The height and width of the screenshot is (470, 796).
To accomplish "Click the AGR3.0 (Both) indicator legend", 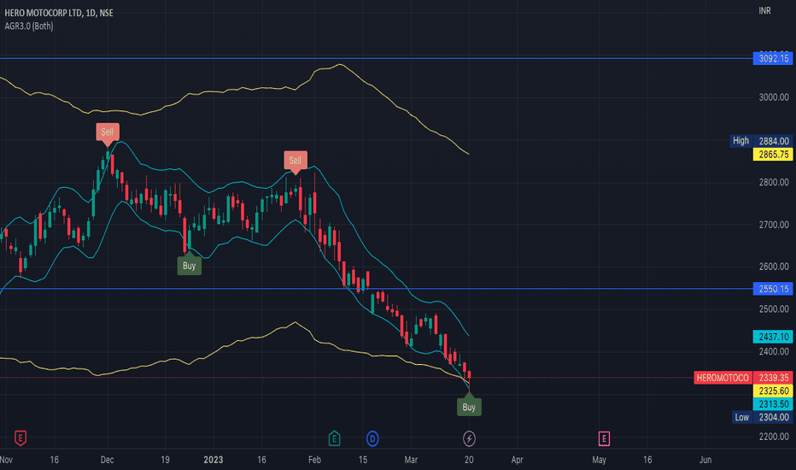I will pyautogui.click(x=29, y=26).
